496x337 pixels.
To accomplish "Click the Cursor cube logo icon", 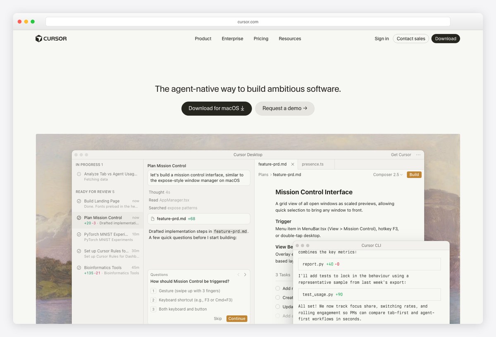I will coord(38,38).
